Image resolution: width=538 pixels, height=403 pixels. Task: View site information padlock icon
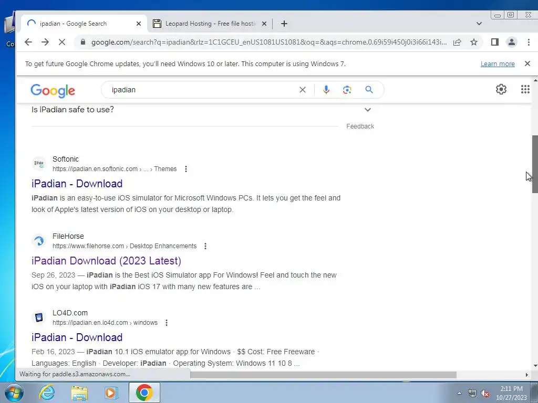pyautogui.click(x=82, y=42)
